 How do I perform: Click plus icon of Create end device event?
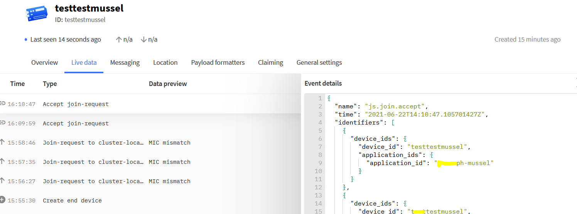tap(2, 200)
